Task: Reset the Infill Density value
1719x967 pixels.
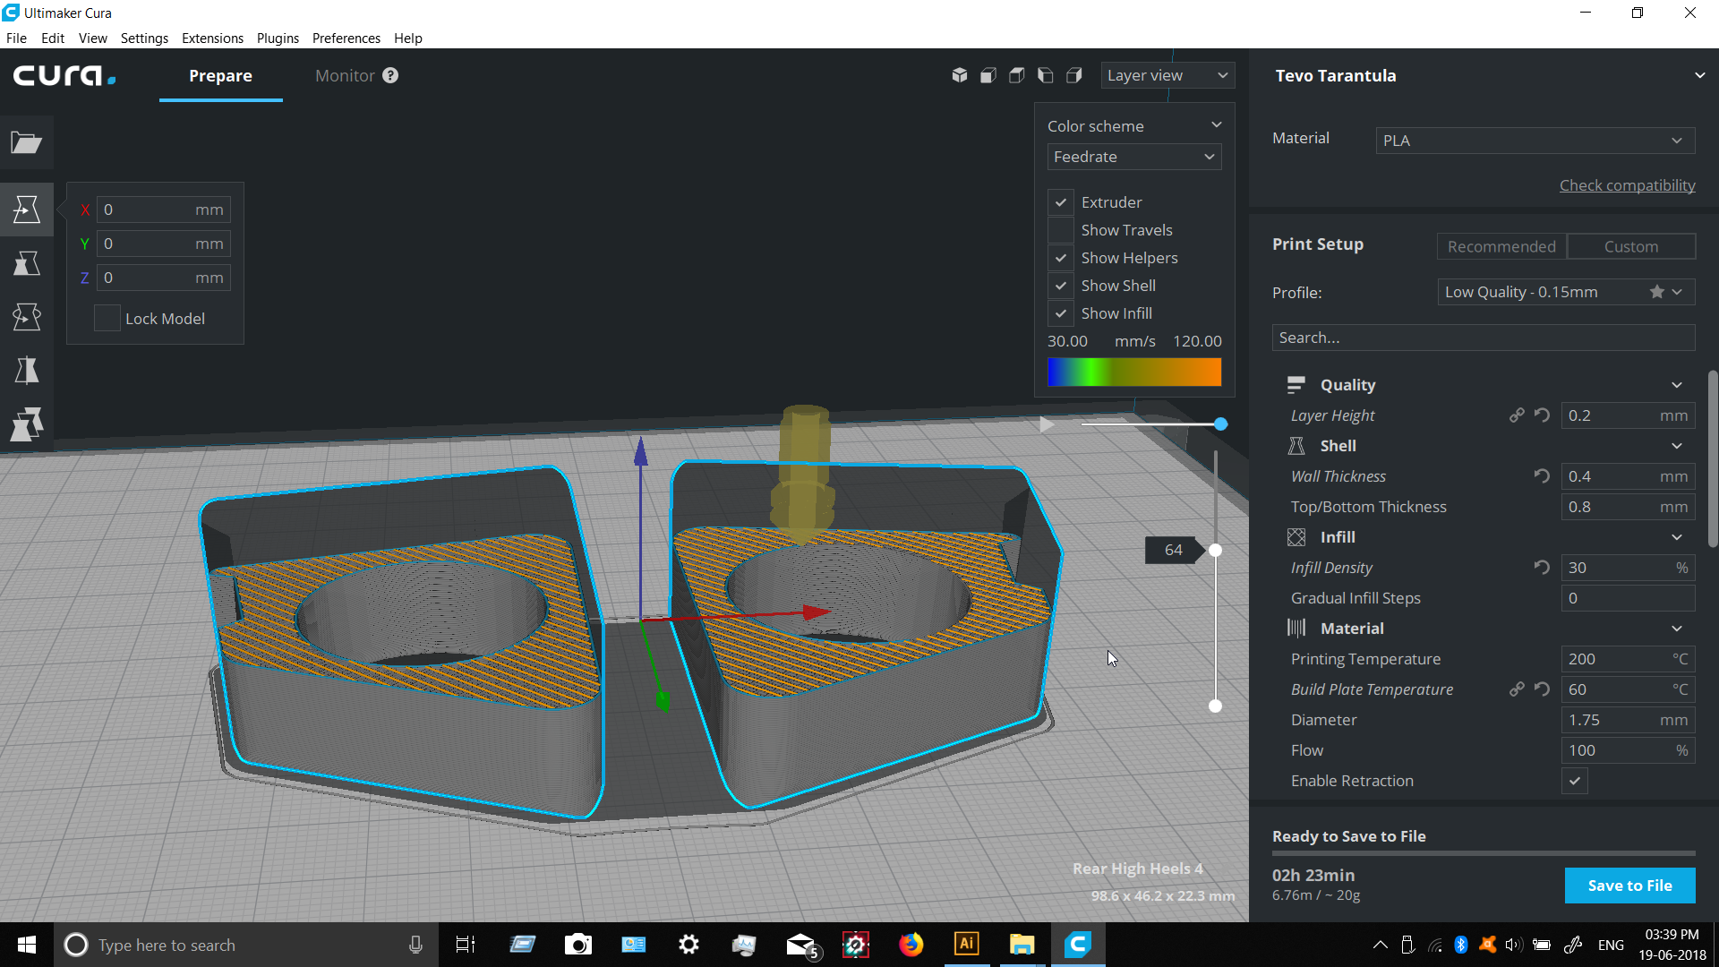Action: pos(1542,568)
